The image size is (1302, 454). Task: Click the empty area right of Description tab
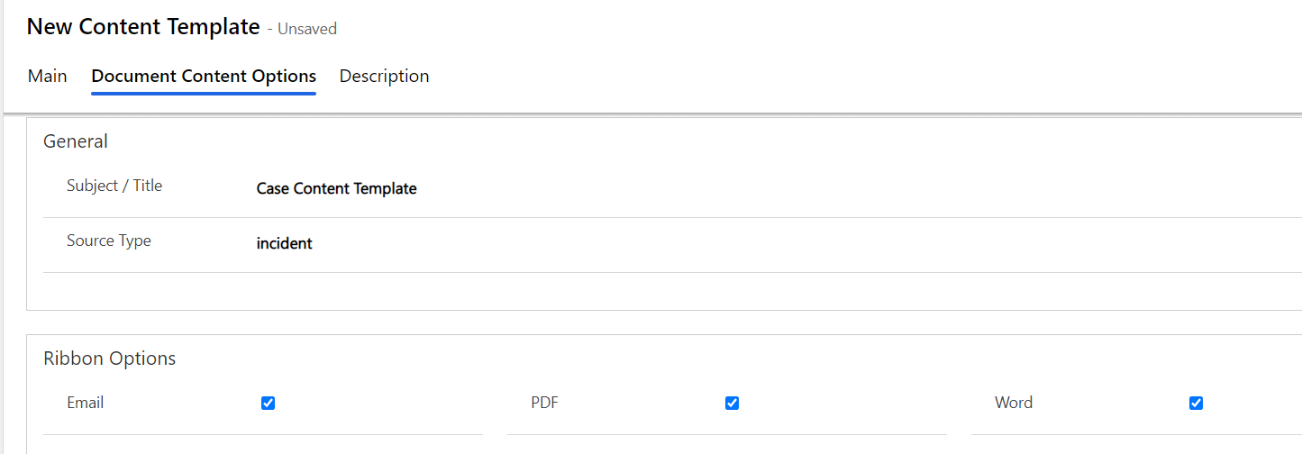coord(811,77)
